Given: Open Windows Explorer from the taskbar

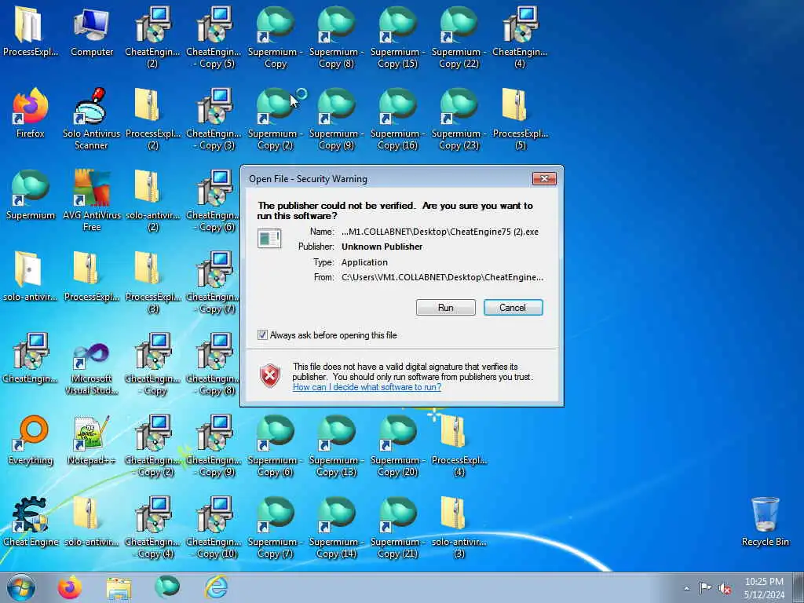Looking at the screenshot, I should click(119, 587).
